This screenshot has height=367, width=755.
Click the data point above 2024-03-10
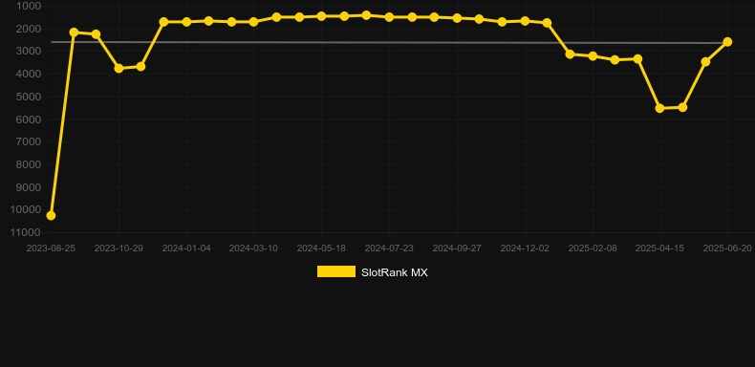pos(254,22)
